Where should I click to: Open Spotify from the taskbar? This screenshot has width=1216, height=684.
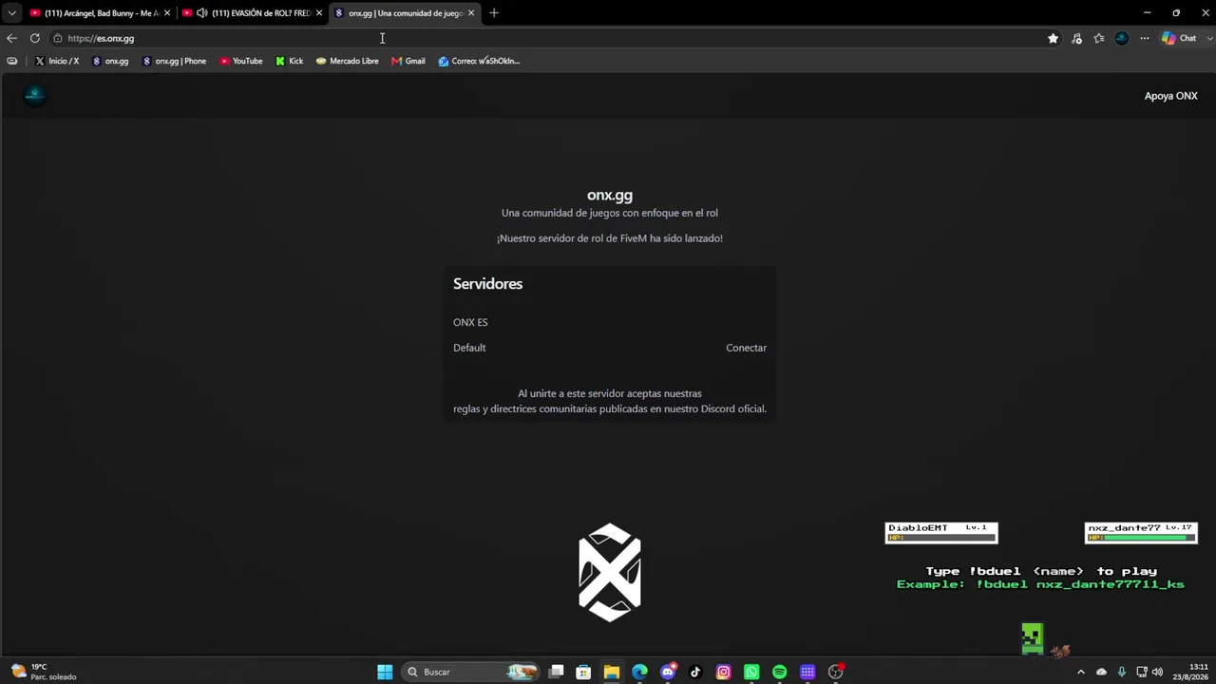tap(780, 672)
